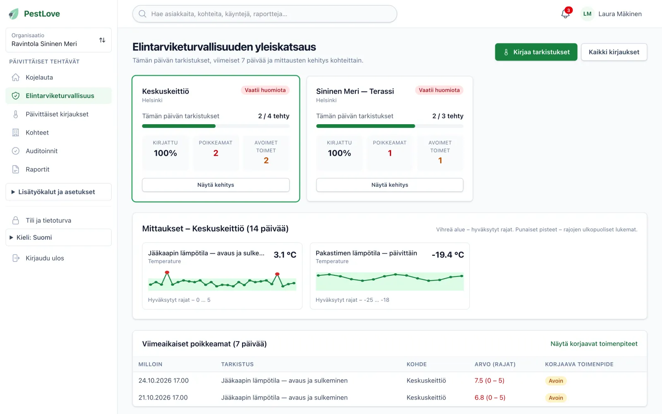Click the Päivittäiset kirjaukset thermometer icon
The image size is (662, 414).
[x=16, y=114]
